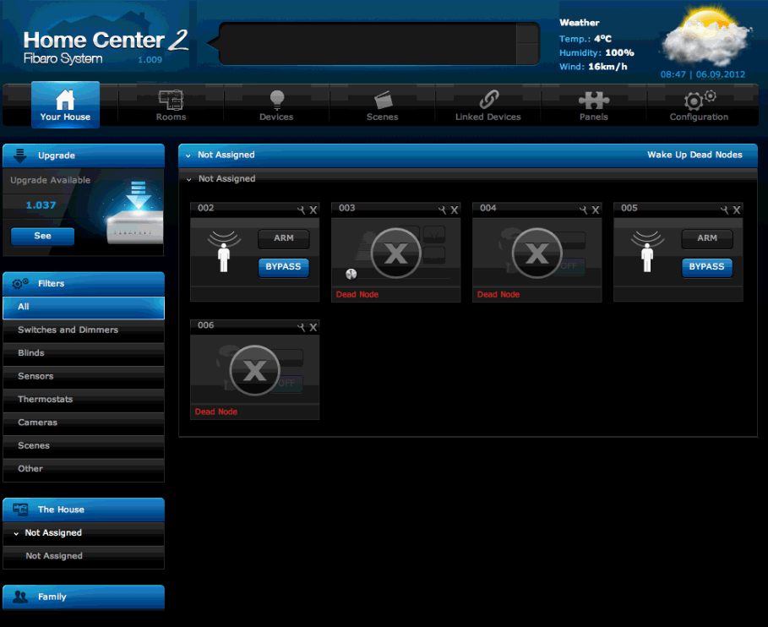Filter by Switches and Dimmers

[84, 330]
